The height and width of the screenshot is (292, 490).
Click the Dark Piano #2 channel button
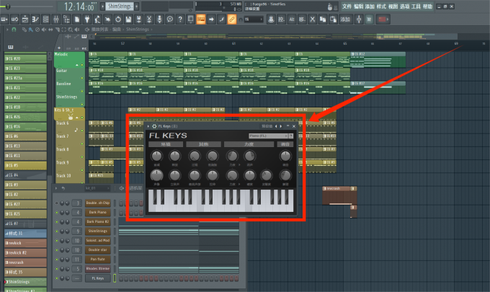coord(98,221)
